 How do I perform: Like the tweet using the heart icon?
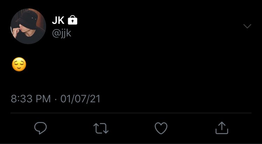[161, 128]
